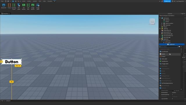186x105 pixels.
Task: Select ServerStorage in the Explorer tree
Action: [x=167, y=37]
